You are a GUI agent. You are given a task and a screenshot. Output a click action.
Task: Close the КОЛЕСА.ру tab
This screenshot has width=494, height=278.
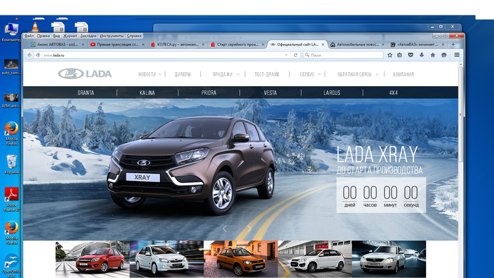click(203, 45)
